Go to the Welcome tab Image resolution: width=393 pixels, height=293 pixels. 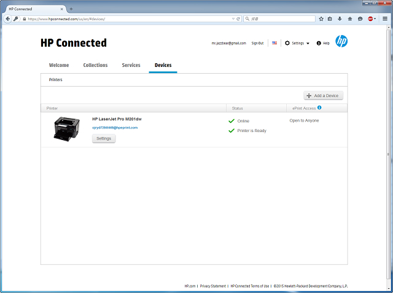pos(59,65)
